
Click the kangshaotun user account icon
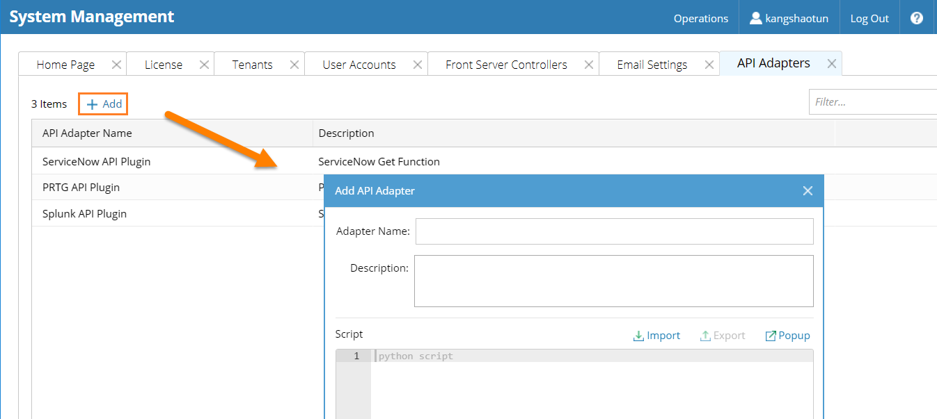[x=755, y=18]
